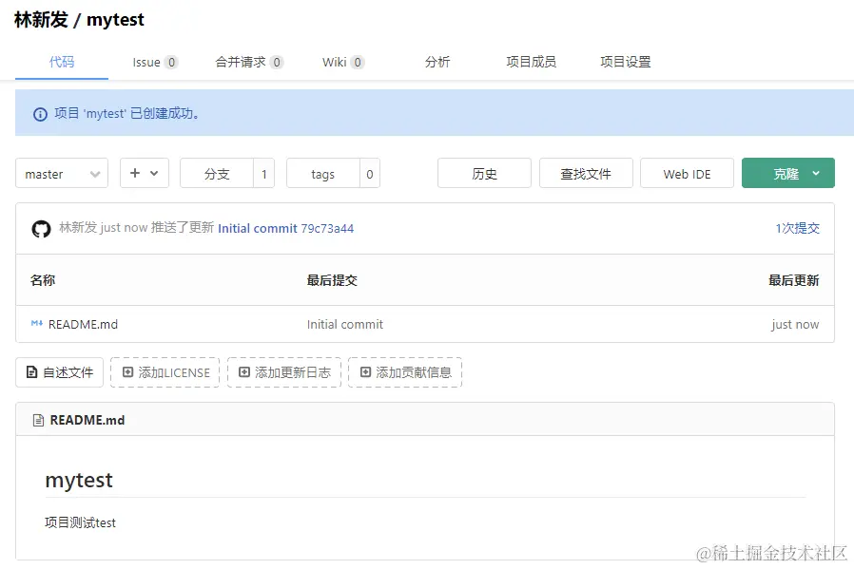Viewport: 854px width, 569px height.
Task: Click the 分支 branch counter showing 1
Action: (x=263, y=173)
